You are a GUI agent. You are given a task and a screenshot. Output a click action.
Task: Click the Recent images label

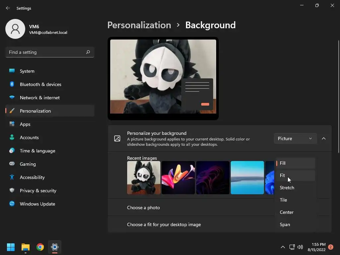click(142, 158)
